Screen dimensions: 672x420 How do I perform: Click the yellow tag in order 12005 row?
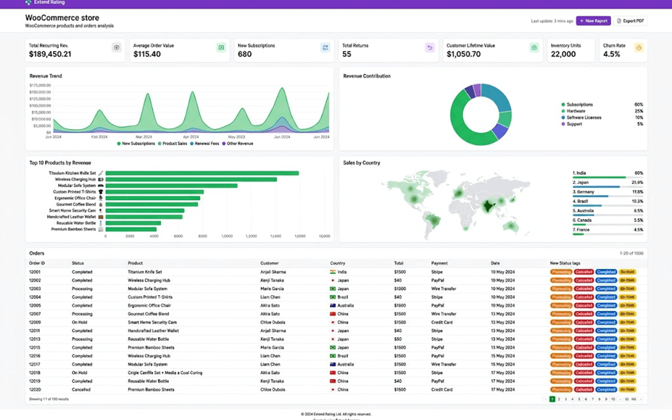(627, 305)
